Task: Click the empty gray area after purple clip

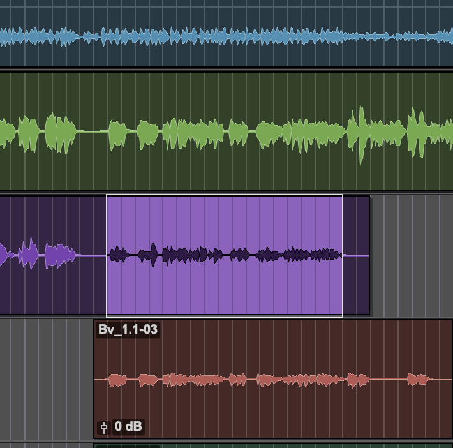Action: click(x=412, y=255)
